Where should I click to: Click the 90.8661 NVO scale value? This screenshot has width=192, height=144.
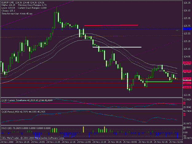click(x=187, y=127)
